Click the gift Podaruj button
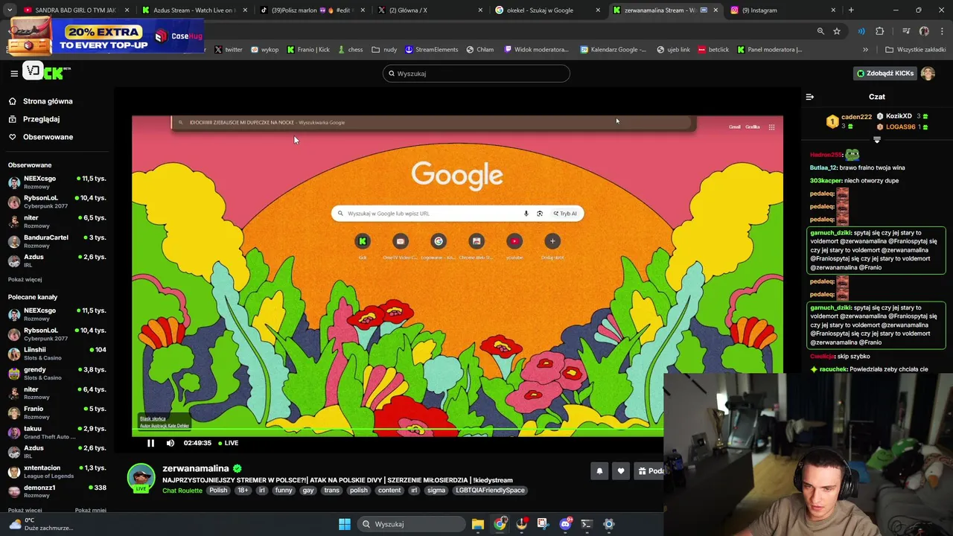 [x=649, y=470]
